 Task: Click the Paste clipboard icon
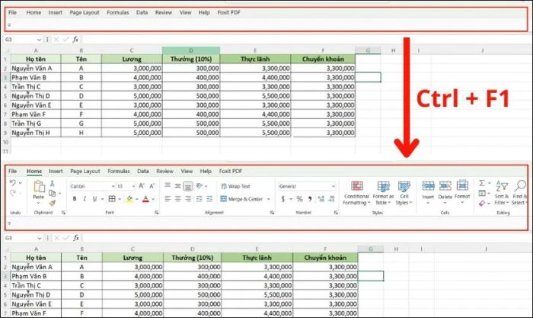coord(39,187)
